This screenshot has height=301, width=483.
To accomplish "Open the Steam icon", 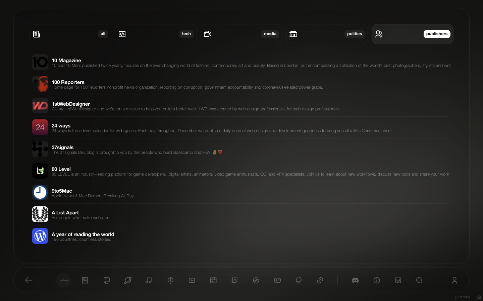I will [x=256, y=280].
